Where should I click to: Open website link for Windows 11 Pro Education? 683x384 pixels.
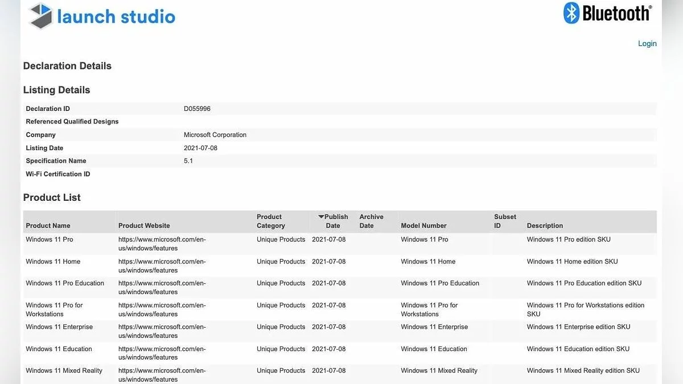point(162,287)
